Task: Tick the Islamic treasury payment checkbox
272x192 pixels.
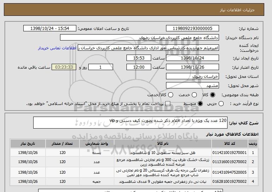Action: [x=167, y=104]
